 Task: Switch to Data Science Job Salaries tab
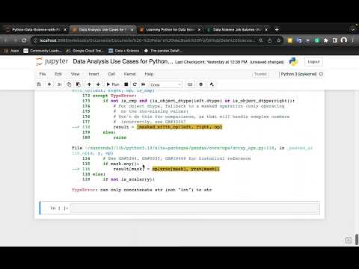(x=236, y=30)
